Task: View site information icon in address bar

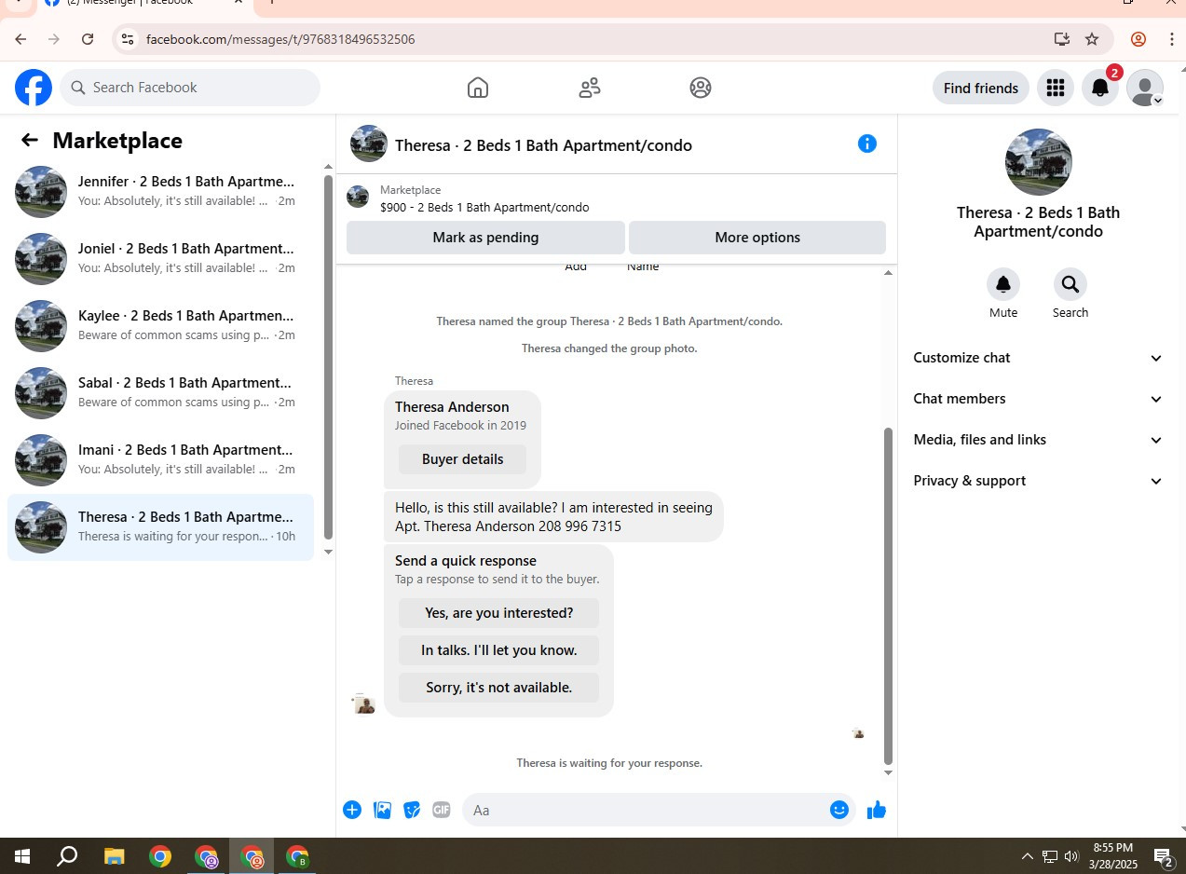Action: (129, 39)
